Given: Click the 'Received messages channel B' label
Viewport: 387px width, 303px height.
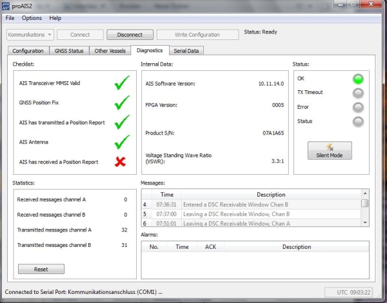Looking at the screenshot, I should tap(51, 215).
